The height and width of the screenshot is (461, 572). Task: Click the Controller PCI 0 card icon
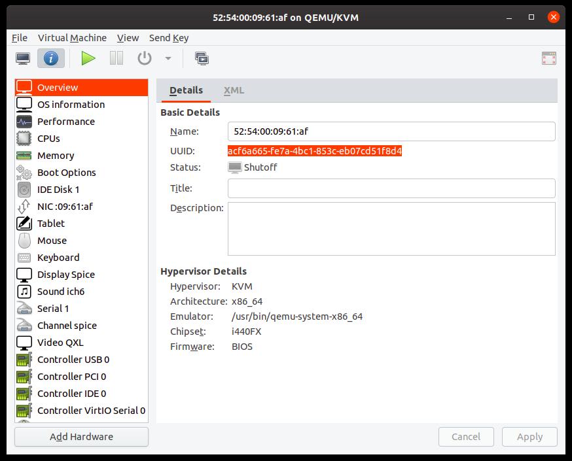point(24,377)
